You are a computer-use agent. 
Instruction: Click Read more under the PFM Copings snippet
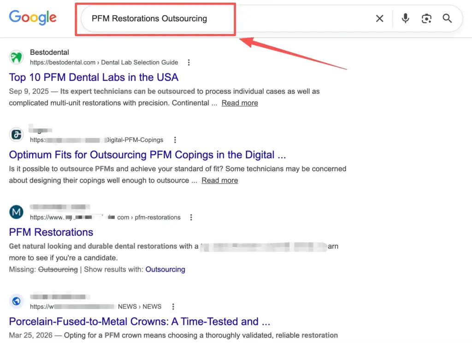pos(220,180)
